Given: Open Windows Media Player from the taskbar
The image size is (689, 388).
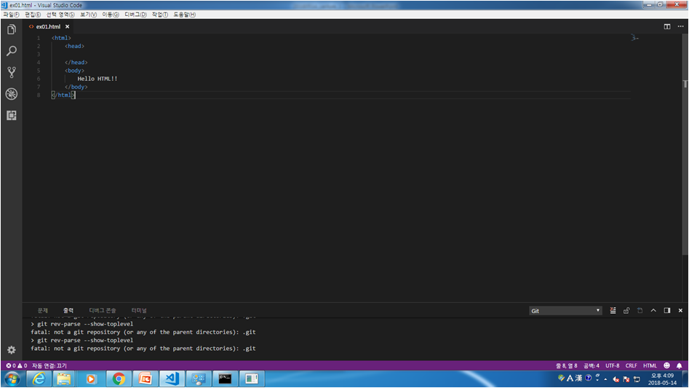Looking at the screenshot, I should pos(91,379).
